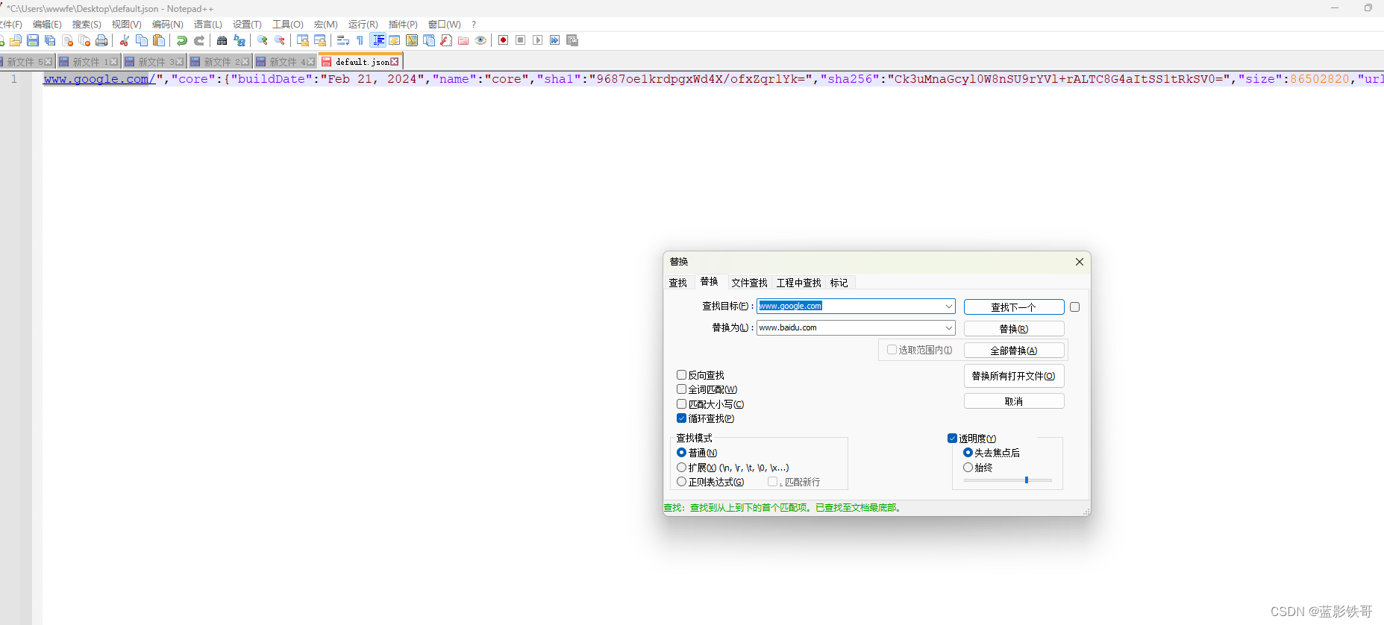Image resolution: width=1384 pixels, height=625 pixels.
Task: Open the Function List toolbar icon
Action: (x=445, y=40)
